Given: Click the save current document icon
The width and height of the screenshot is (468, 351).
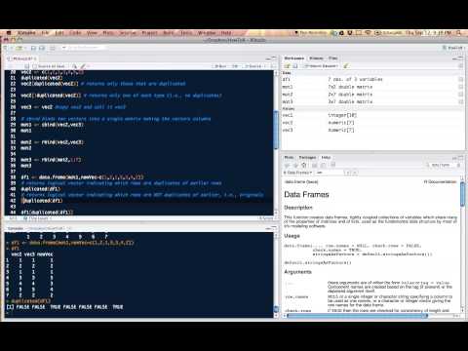Looking at the screenshot, I should pos(33,48).
